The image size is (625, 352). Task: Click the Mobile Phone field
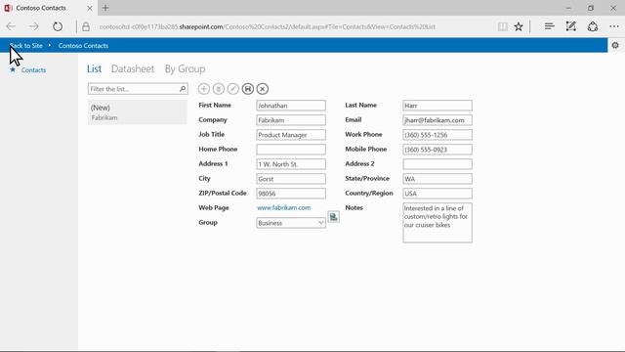click(x=437, y=150)
